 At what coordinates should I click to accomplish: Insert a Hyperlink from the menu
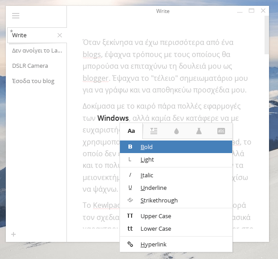[176, 245]
